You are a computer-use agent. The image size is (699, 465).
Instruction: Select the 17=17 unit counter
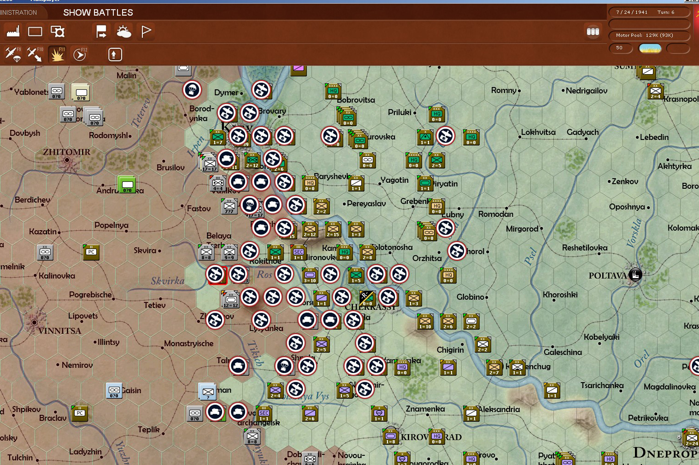click(209, 163)
